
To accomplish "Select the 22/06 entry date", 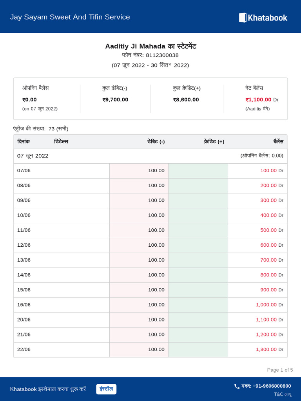I will tap(24, 349).
